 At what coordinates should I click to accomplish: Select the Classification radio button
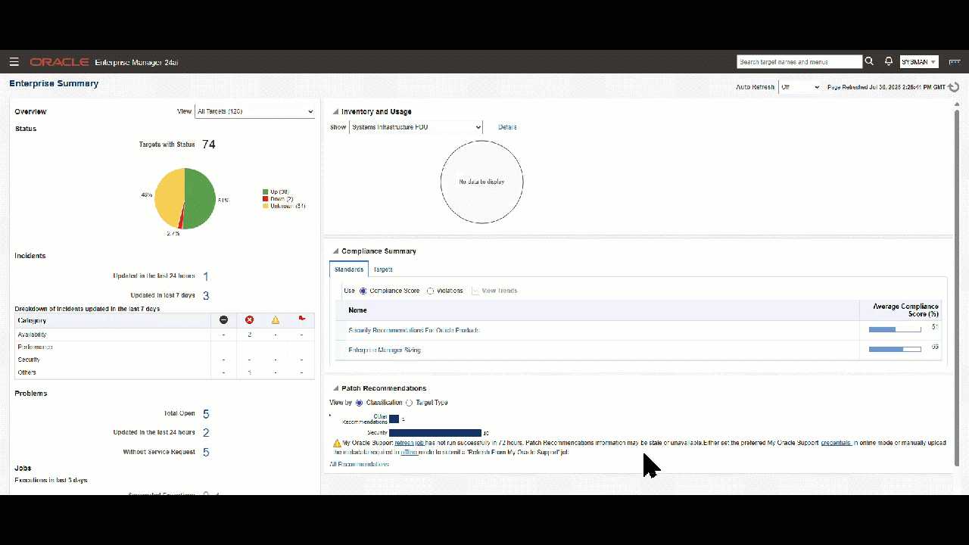[360, 403]
